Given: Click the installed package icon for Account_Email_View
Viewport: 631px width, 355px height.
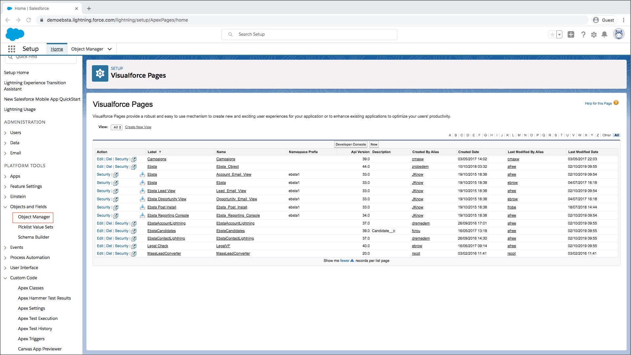Looking at the screenshot, I should [142, 174].
